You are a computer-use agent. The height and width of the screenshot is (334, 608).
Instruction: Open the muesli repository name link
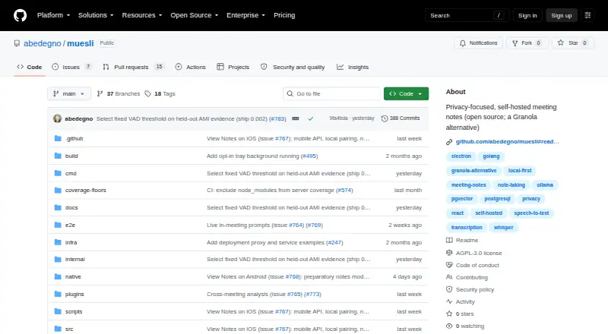81,43
